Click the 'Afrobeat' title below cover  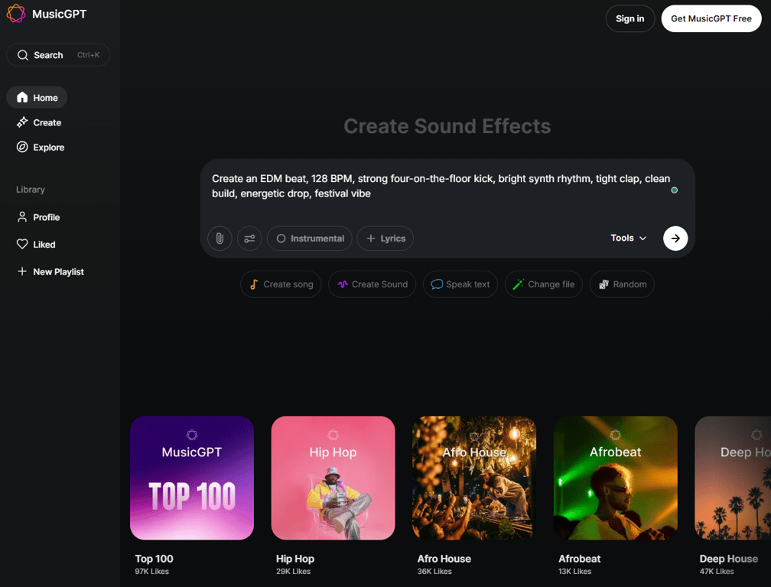point(579,559)
